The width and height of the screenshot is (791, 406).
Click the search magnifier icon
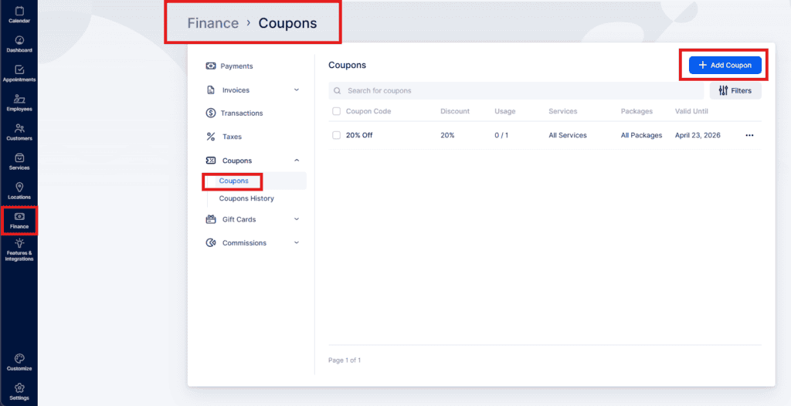(337, 91)
